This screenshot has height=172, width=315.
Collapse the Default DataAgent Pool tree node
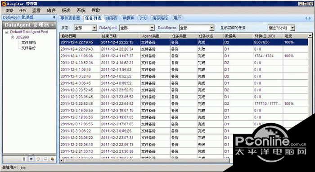7,32
